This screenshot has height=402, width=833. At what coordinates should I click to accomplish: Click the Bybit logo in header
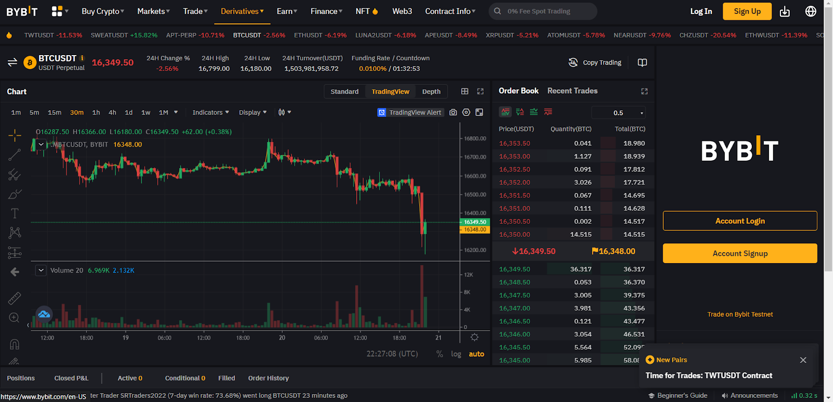click(22, 11)
